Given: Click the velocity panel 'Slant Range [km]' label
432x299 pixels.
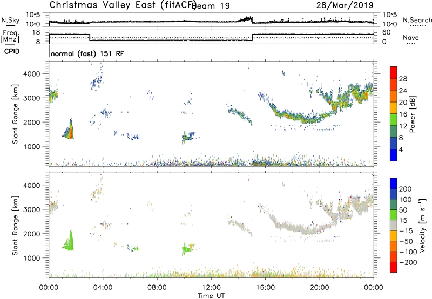Looking at the screenshot, I should [x=15, y=225].
